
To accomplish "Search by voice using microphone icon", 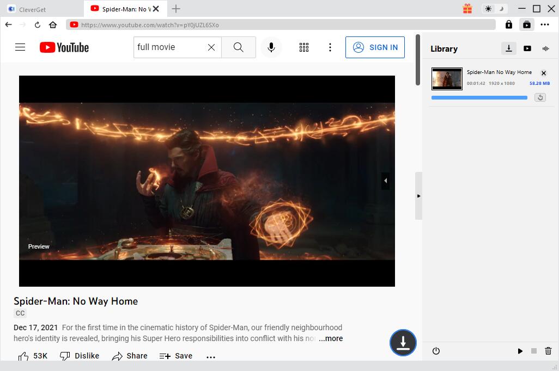I will tap(271, 47).
